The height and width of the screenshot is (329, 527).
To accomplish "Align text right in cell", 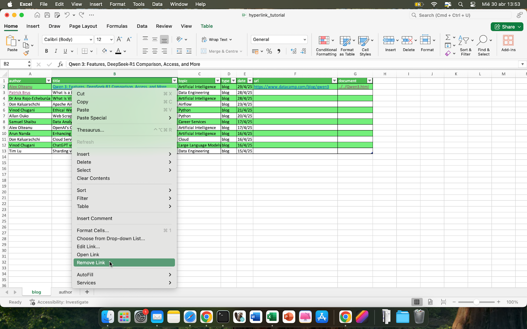I will pos(164,51).
